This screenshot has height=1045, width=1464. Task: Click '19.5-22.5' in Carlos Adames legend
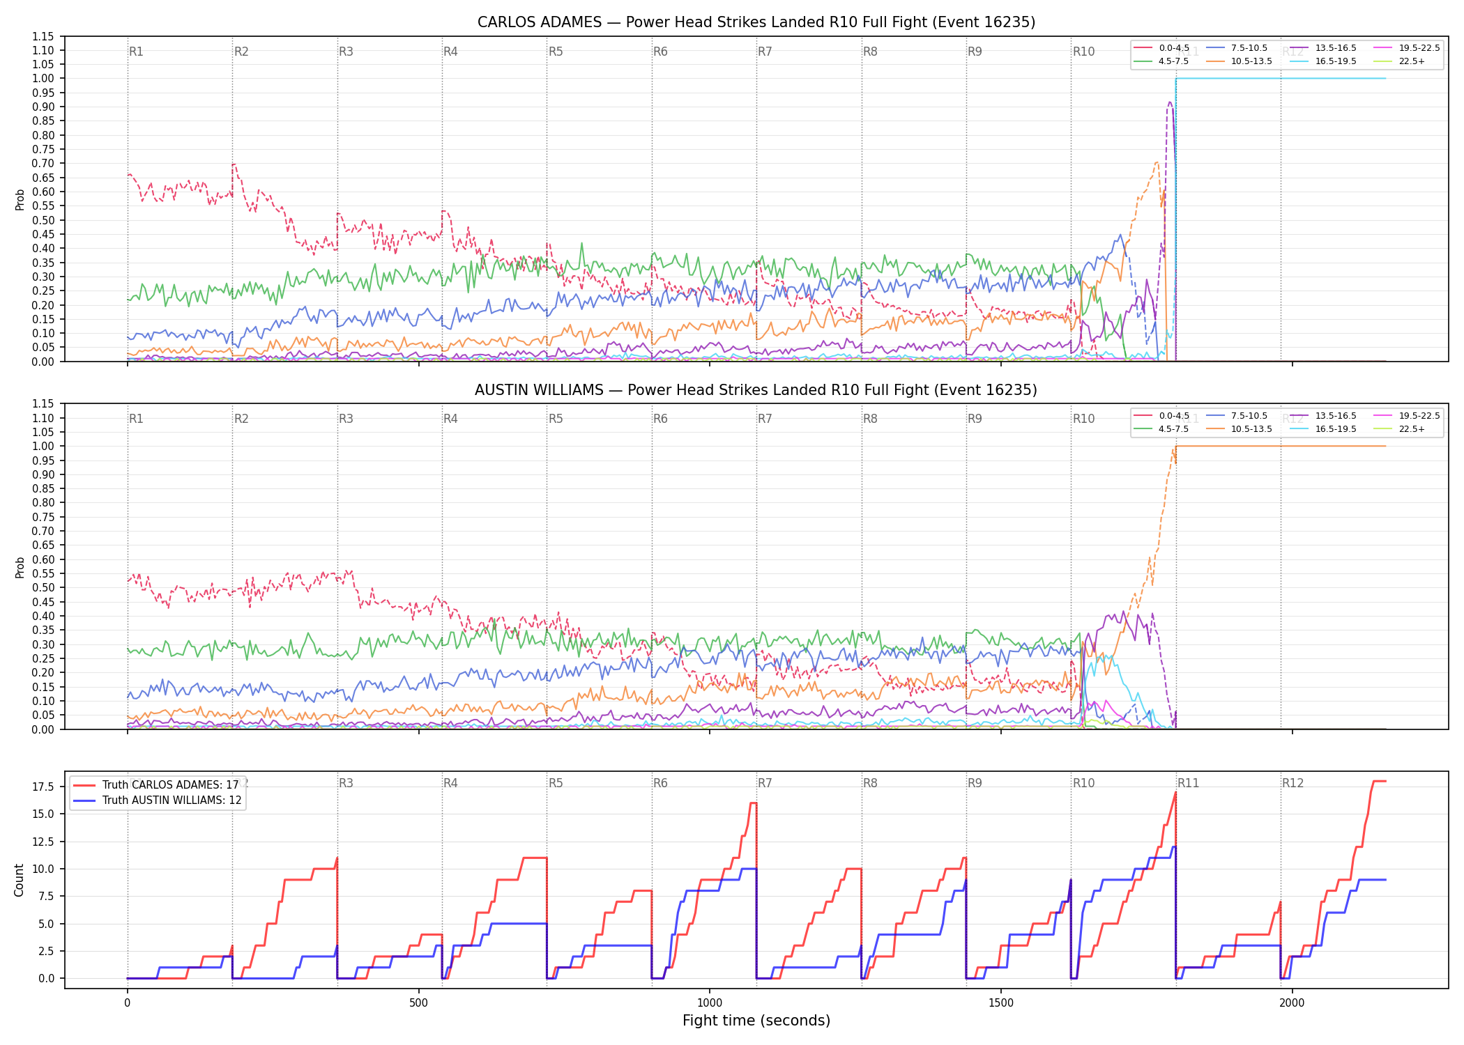click(1419, 48)
